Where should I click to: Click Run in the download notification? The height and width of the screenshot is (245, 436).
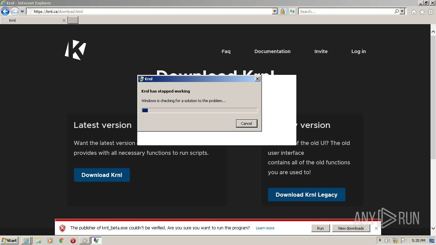(x=321, y=228)
